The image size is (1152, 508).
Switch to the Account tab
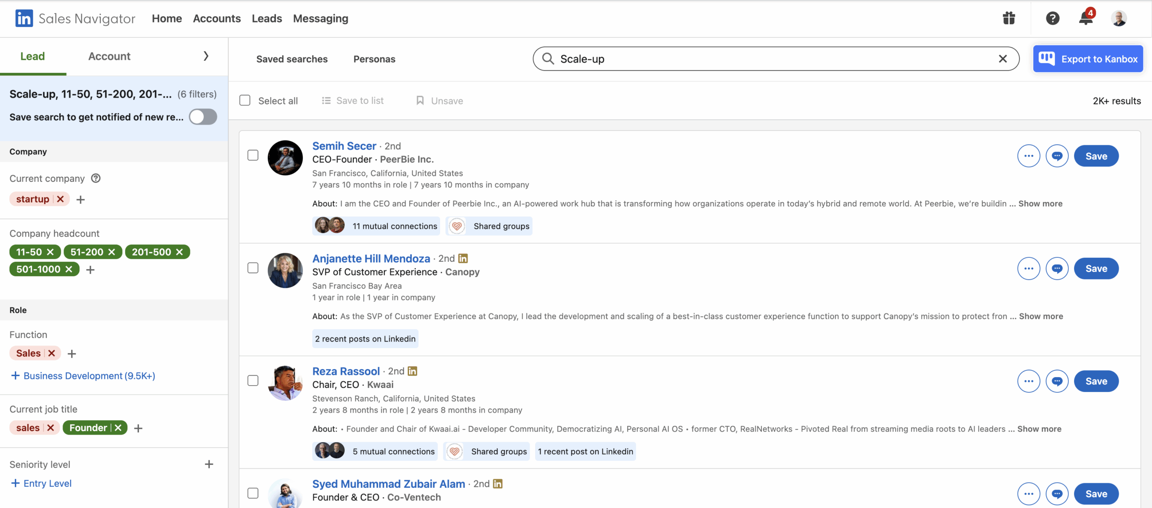click(109, 56)
